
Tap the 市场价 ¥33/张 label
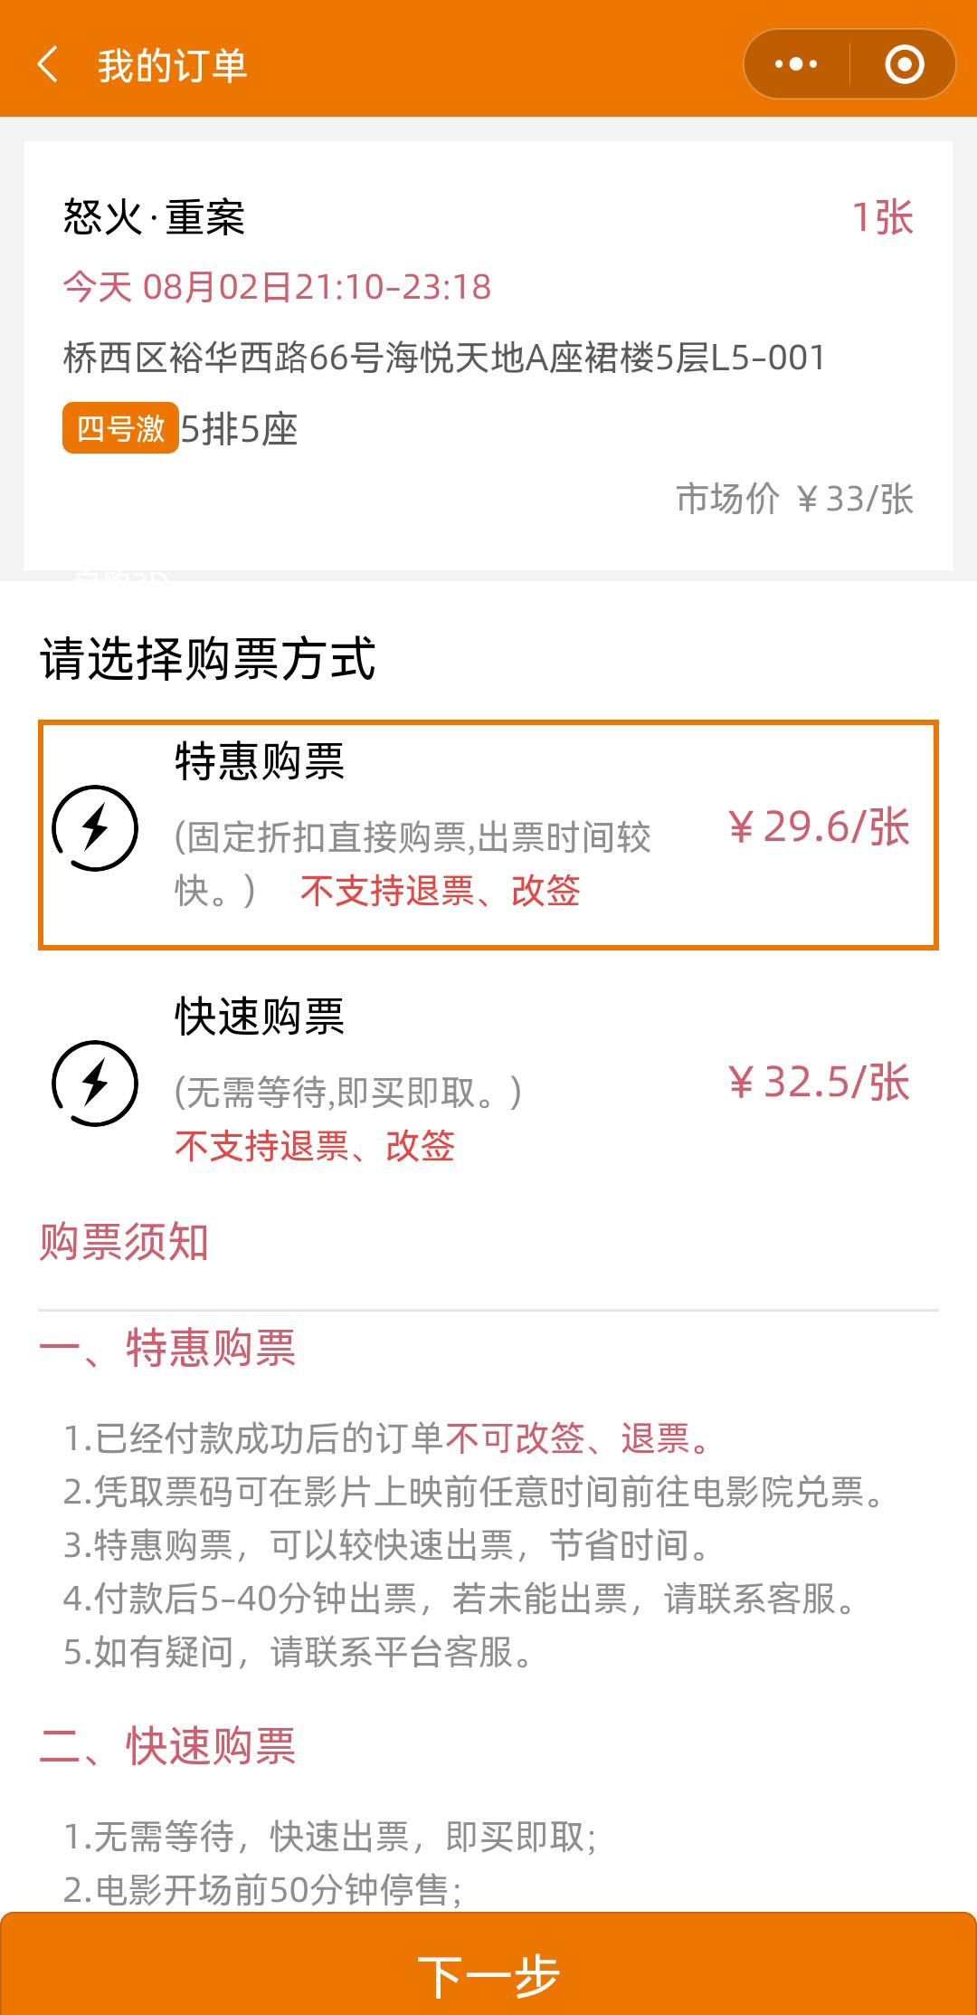pos(794,499)
